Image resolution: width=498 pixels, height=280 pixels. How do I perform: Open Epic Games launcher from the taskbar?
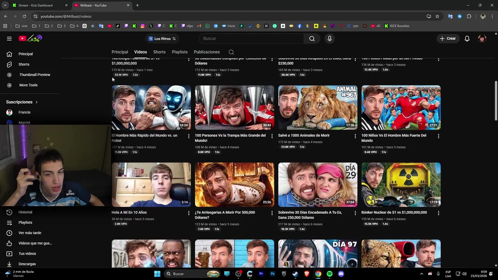click(284, 274)
